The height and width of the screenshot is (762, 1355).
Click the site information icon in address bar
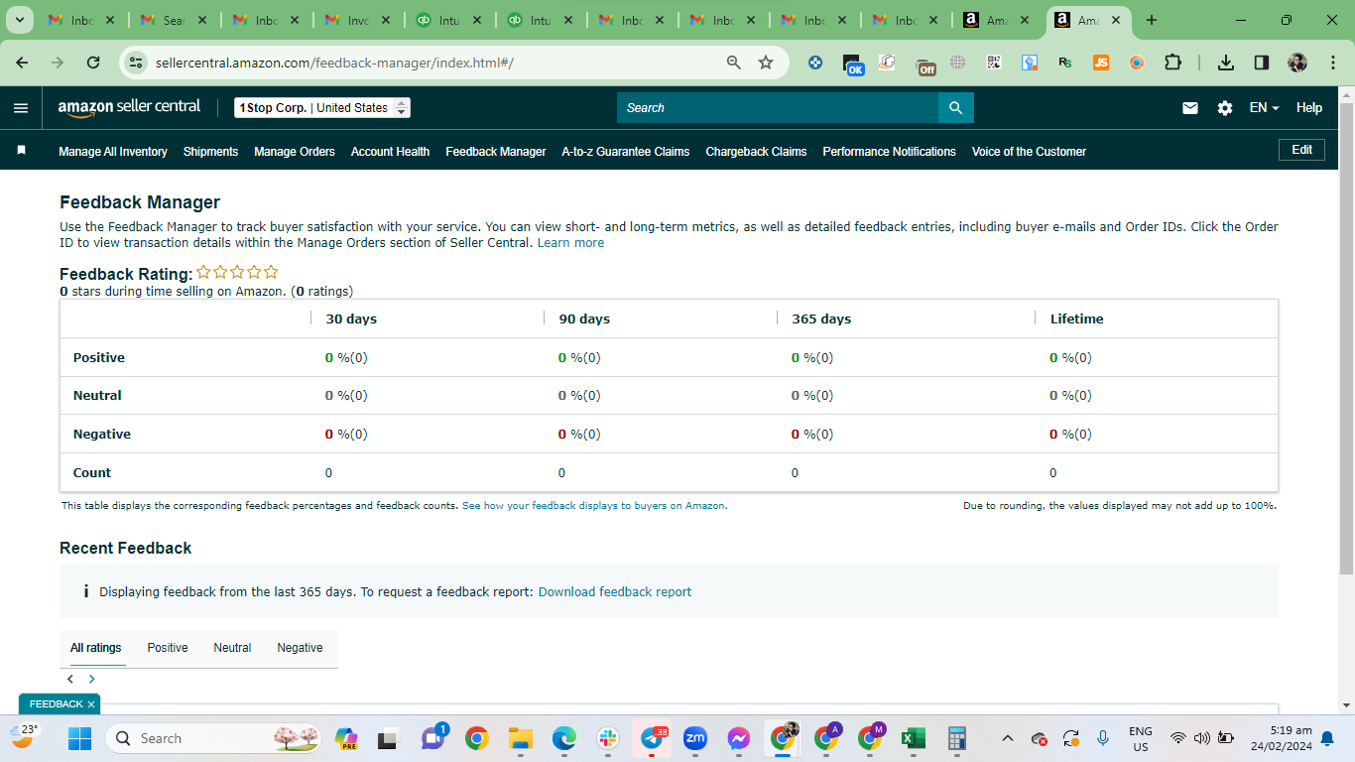click(x=136, y=63)
